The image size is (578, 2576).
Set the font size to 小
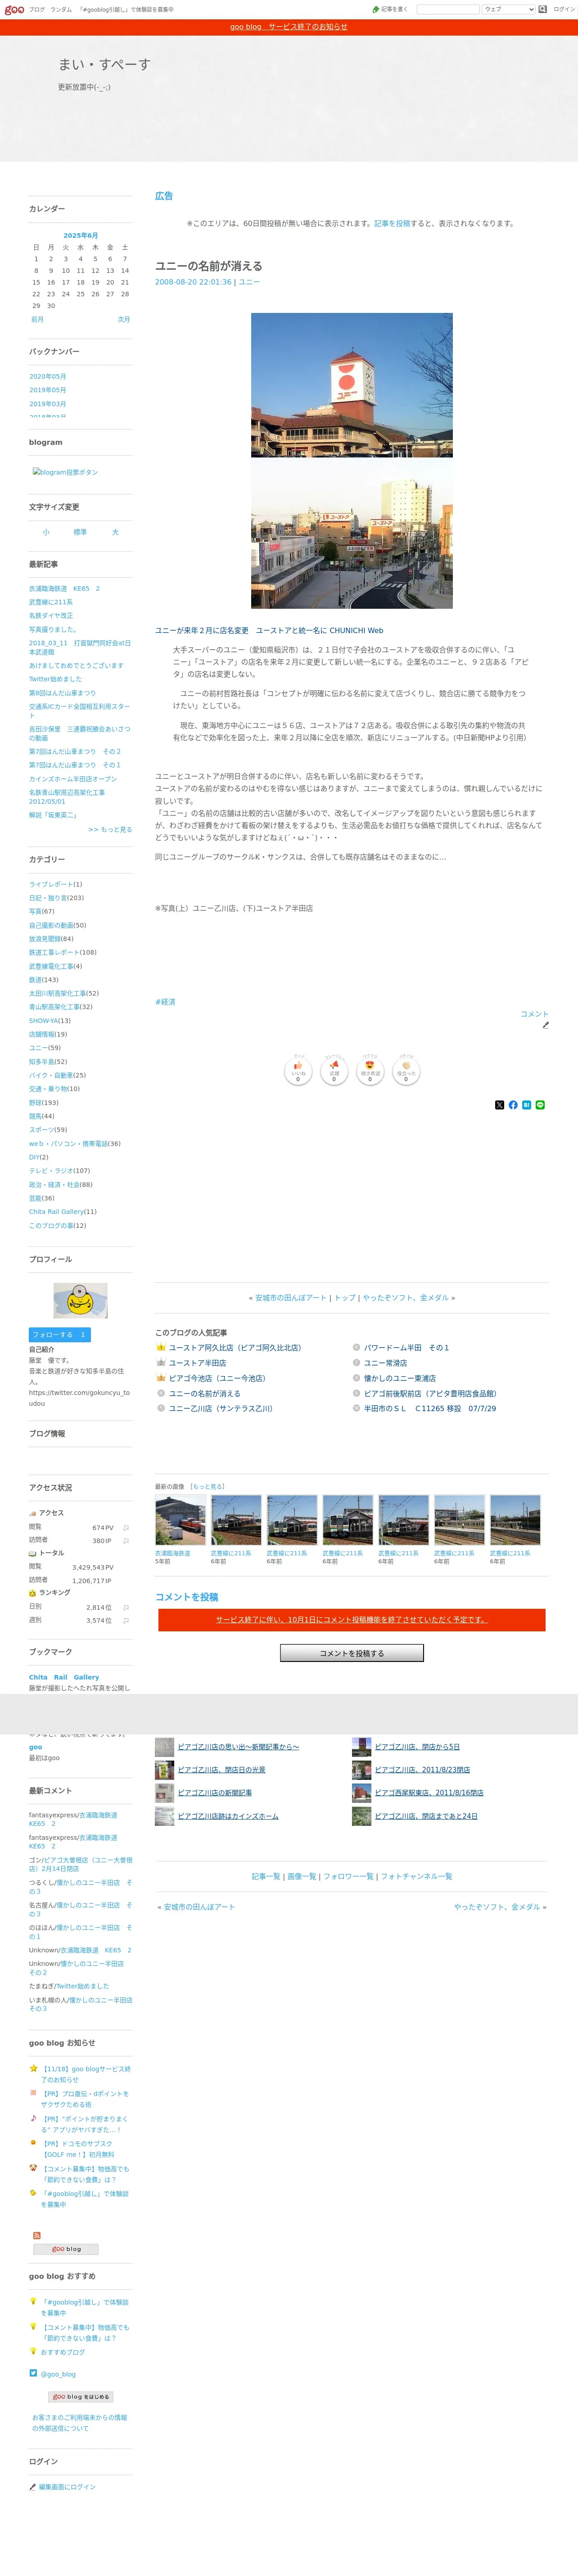coord(46,532)
